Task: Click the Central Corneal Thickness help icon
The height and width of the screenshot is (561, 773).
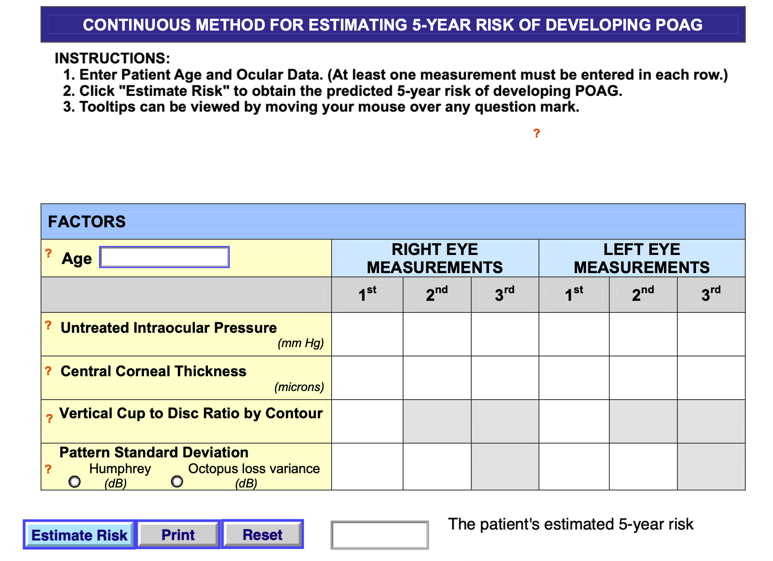Action: pos(48,371)
